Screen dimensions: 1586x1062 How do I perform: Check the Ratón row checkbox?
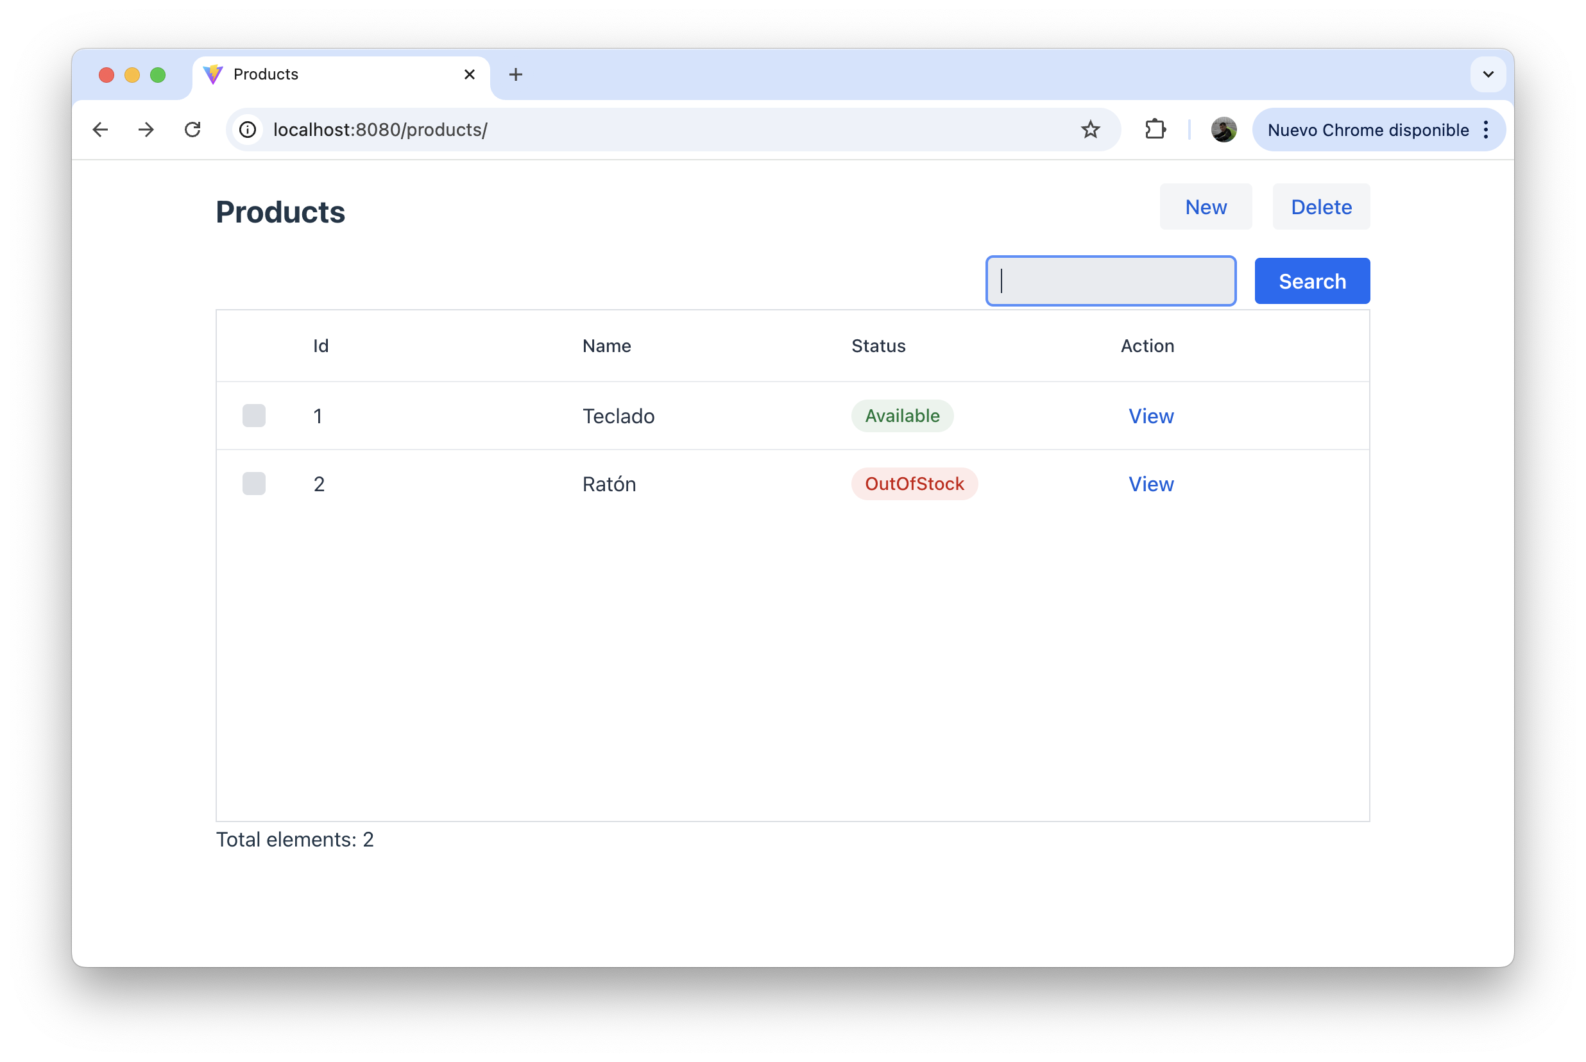tap(254, 484)
